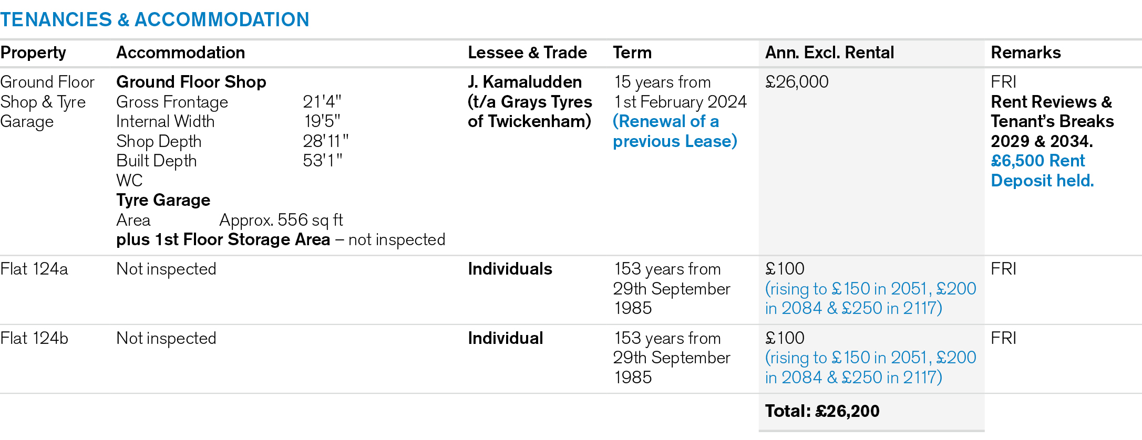
Task: Select the Ground Floor Shop bold heading
Action: [191, 82]
